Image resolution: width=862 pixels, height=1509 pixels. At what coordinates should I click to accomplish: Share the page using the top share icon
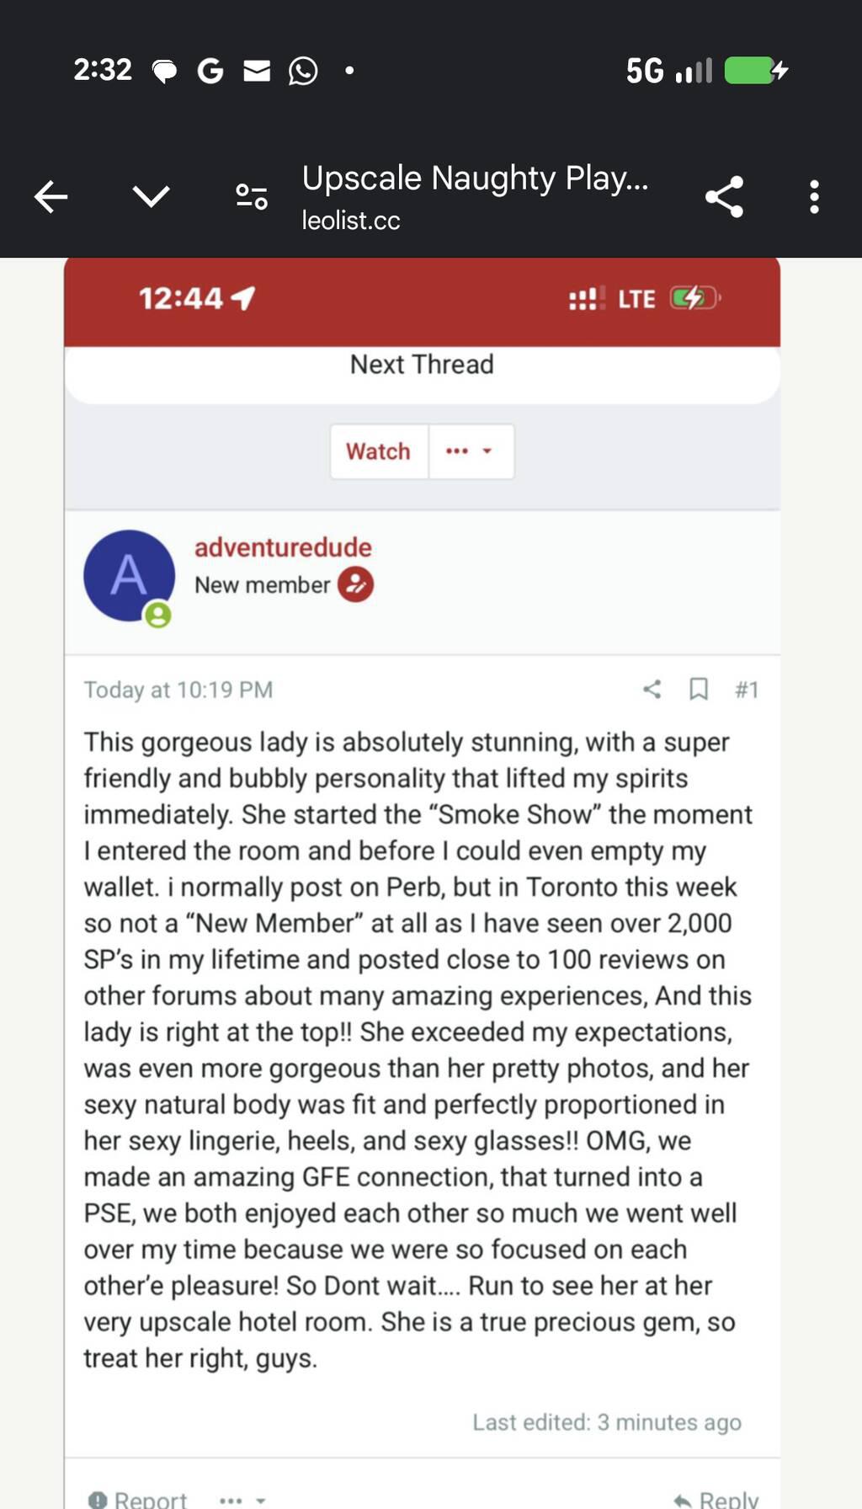coord(724,197)
